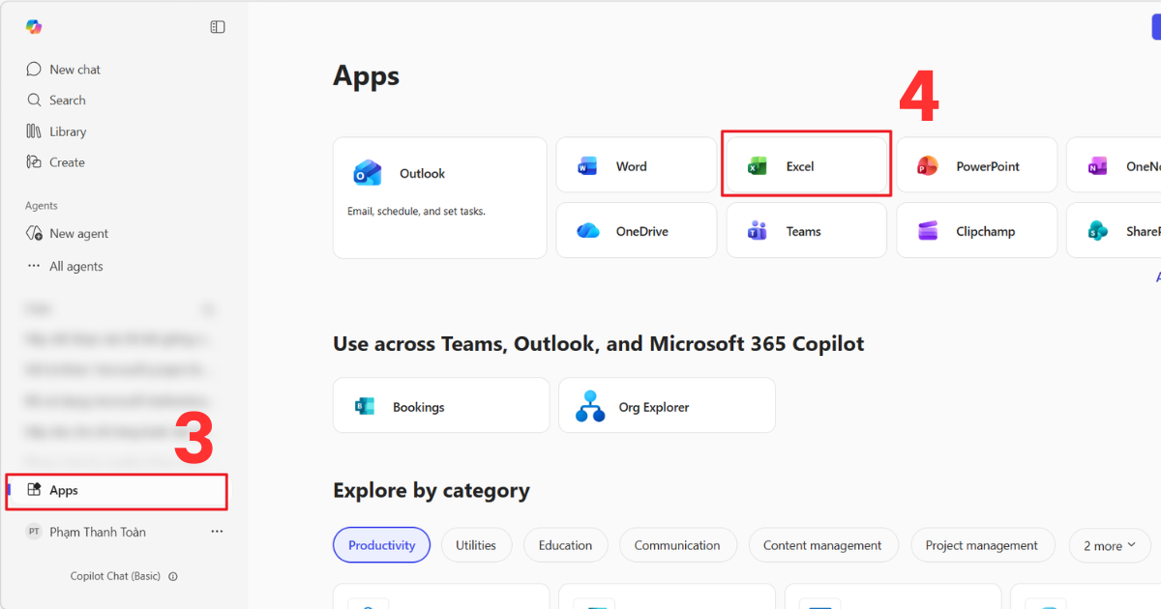
Task: Open the Outlook app card
Action: [440, 197]
